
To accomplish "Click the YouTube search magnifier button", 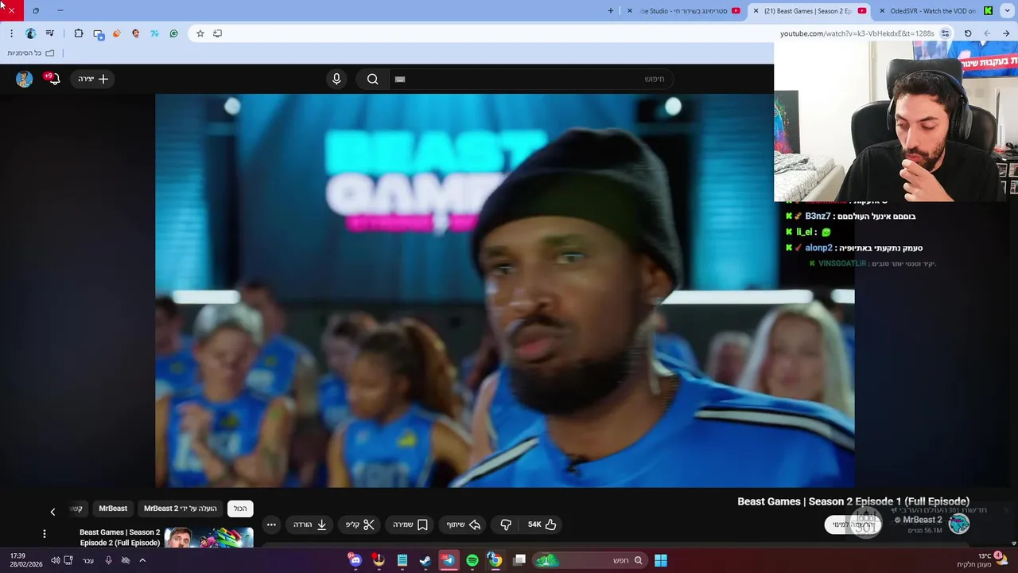I will (x=372, y=79).
